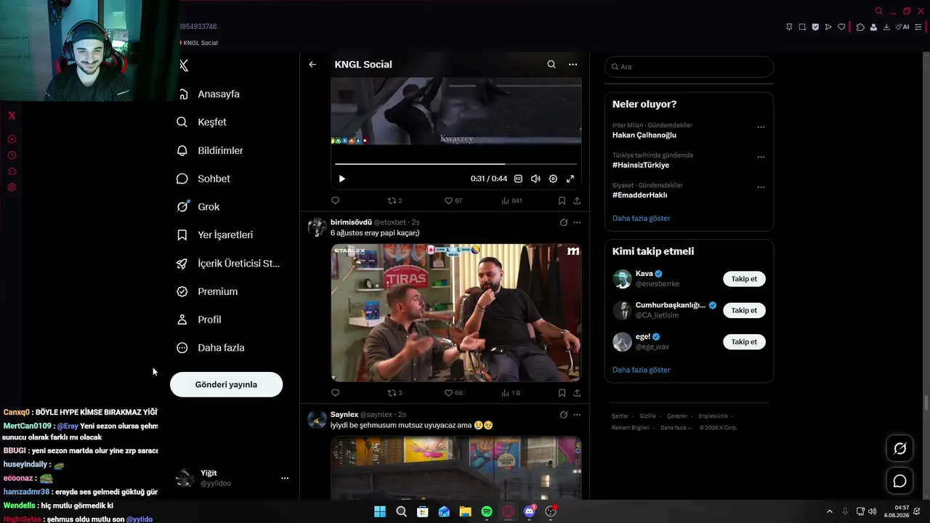Show more trends under Neler oluyor

pos(641,218)
